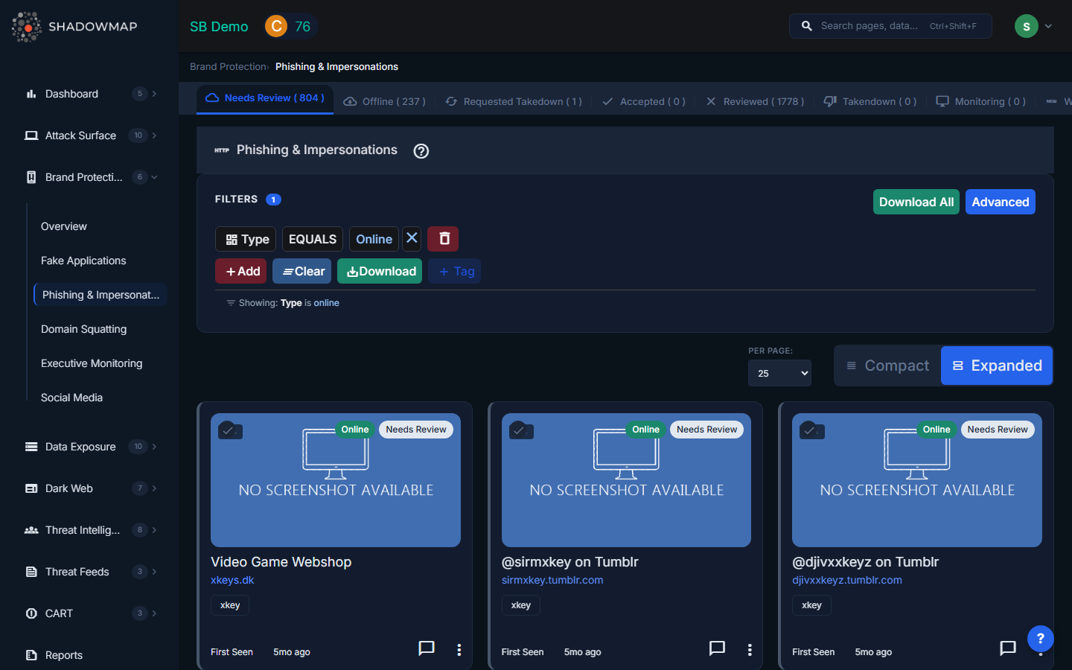Open comments on the Video Game Webshop card
The width and height of the screenshot is (1072, 670).
tap(426, 648)
